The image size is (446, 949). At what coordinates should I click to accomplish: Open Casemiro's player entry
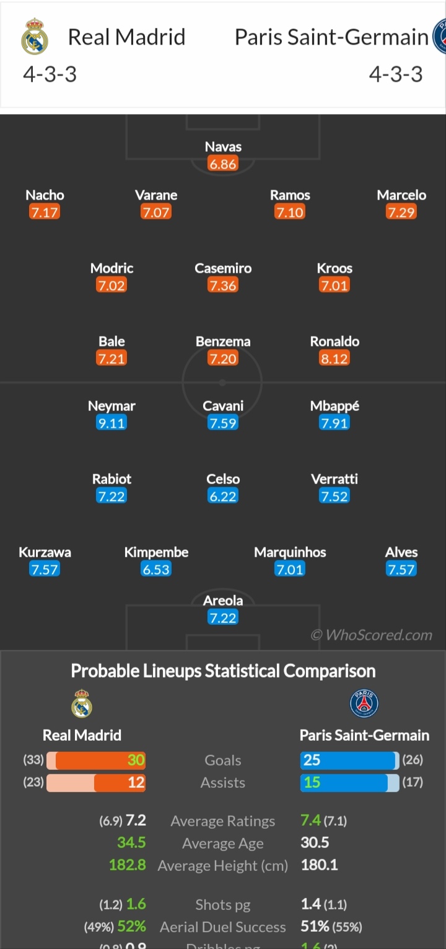pos(223,277)
